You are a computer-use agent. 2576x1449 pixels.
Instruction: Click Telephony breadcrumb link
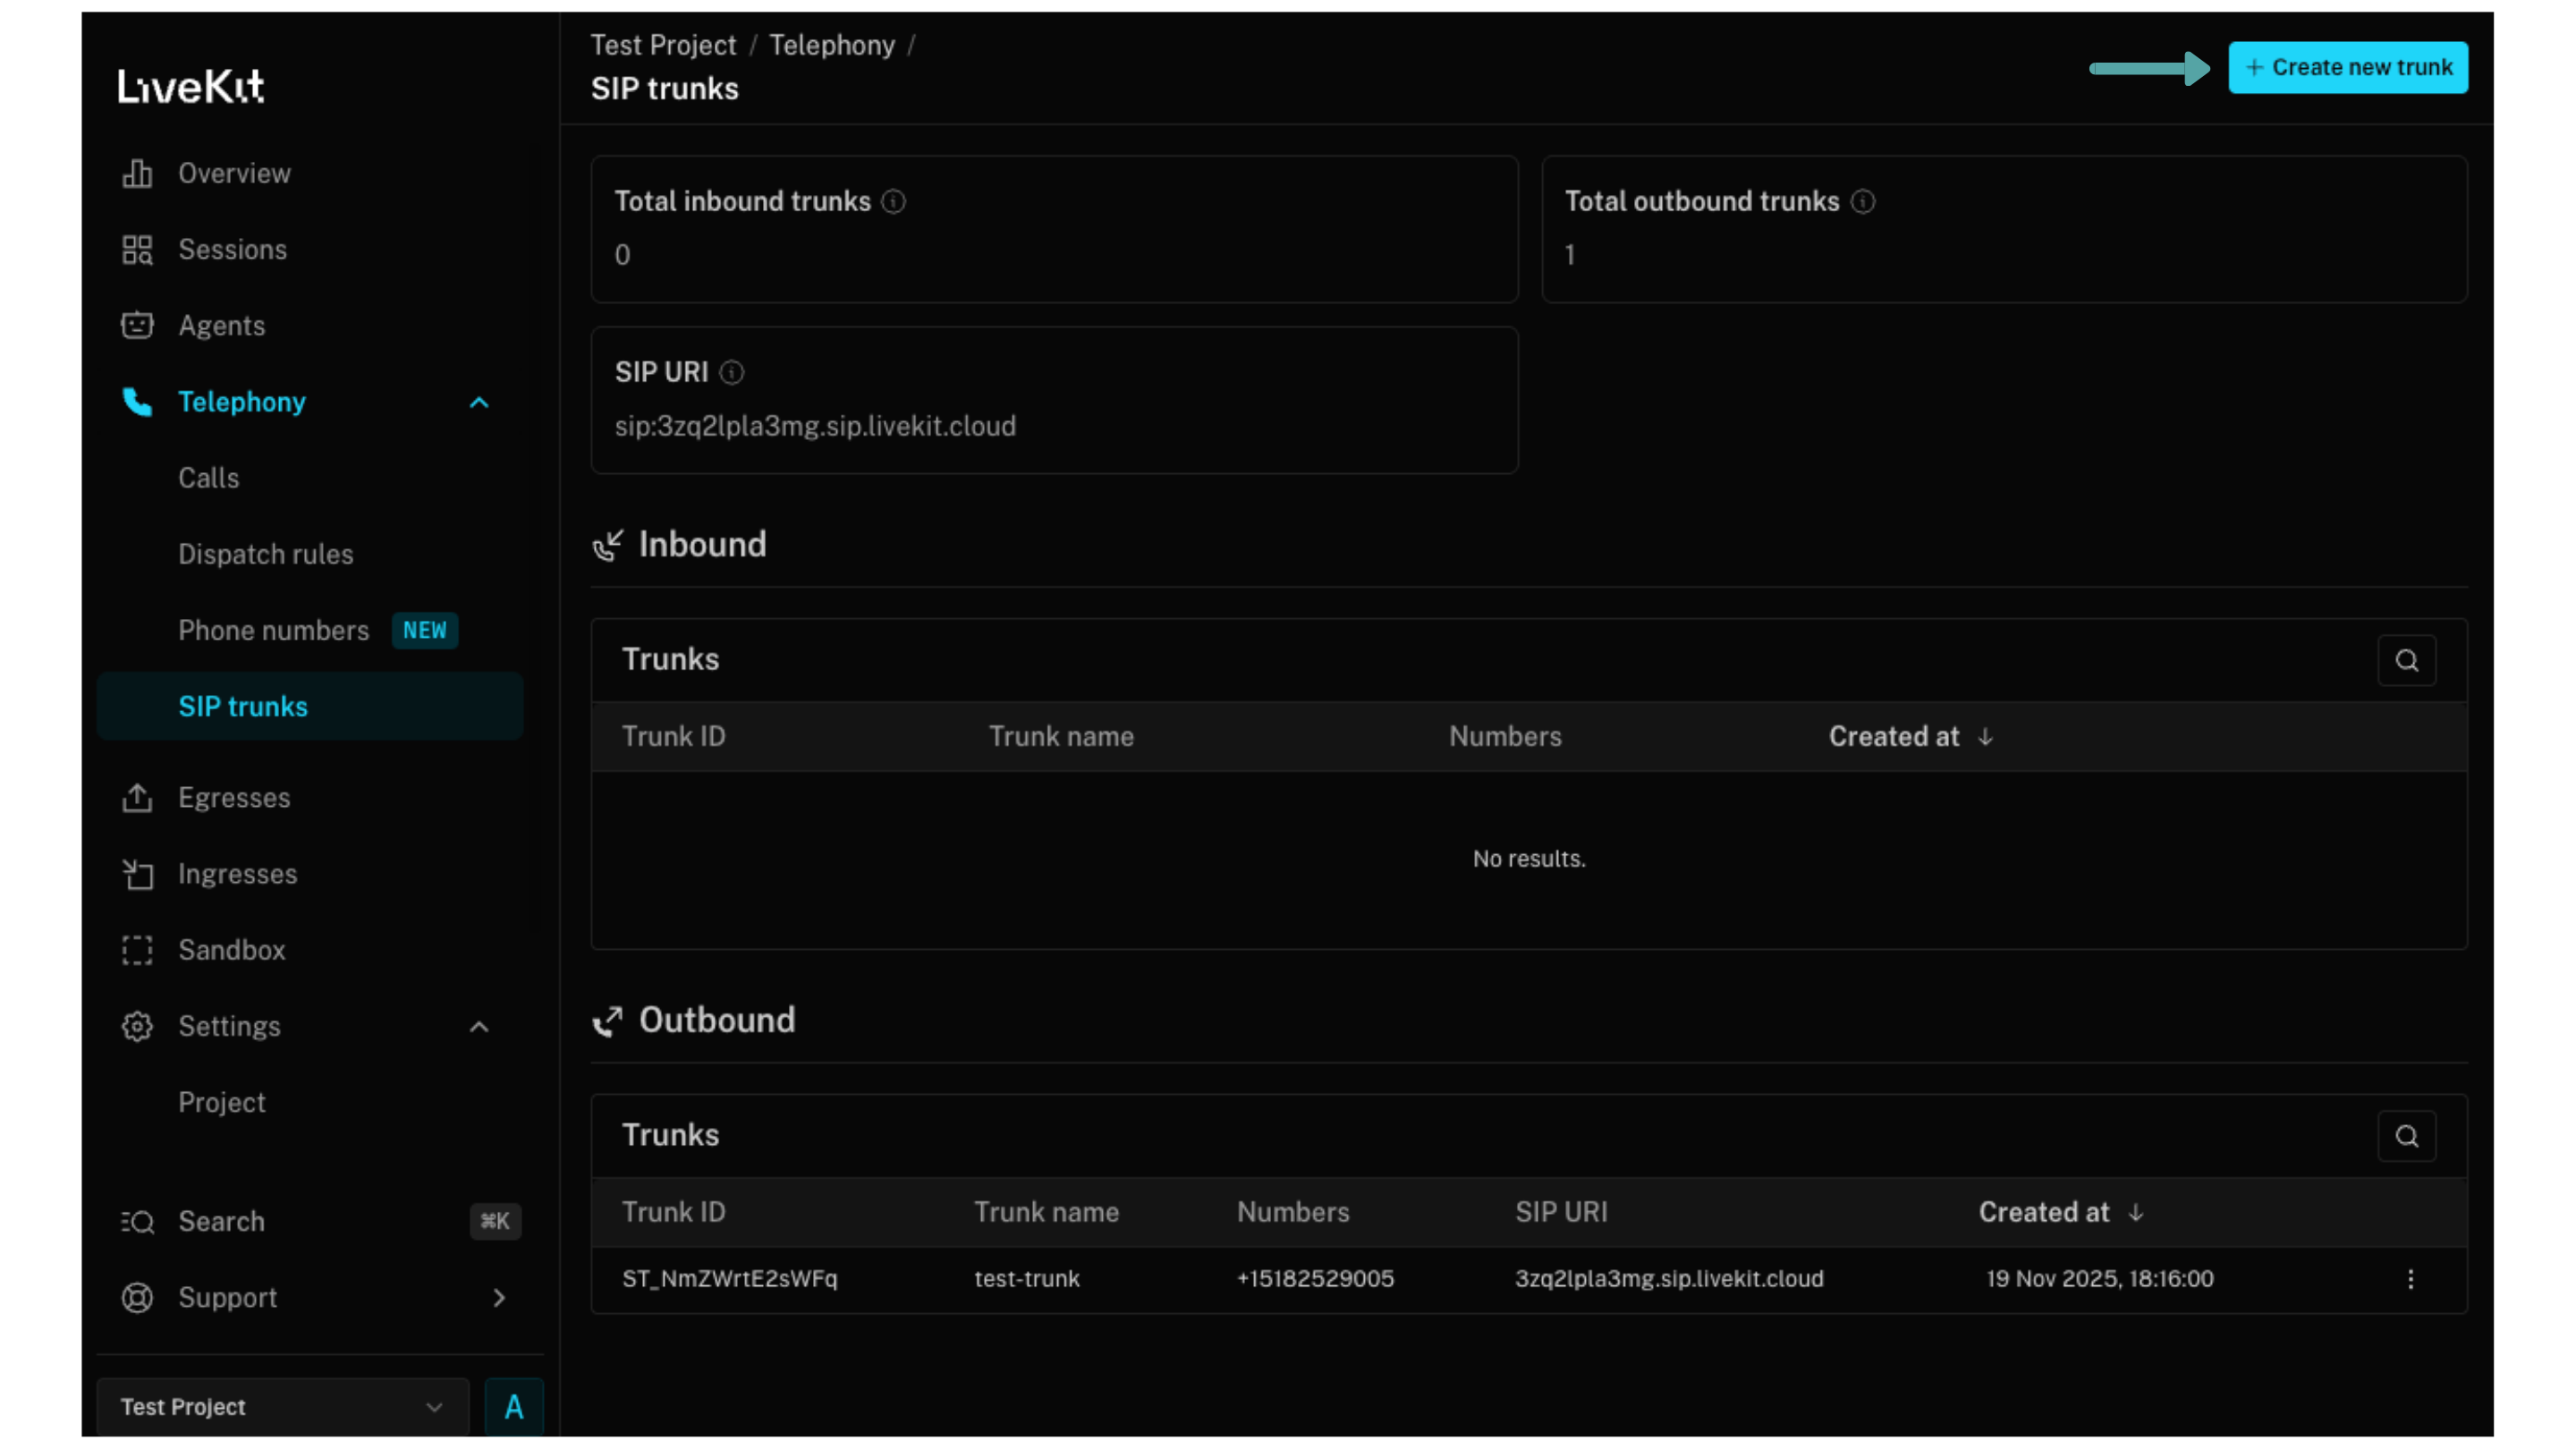coord(831,45)
